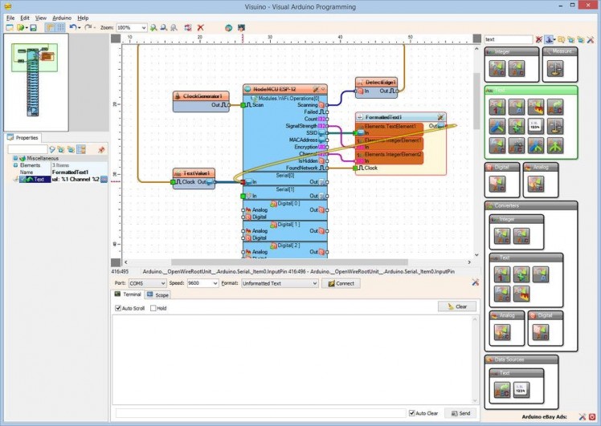
Task: Click the Save project icon
Action: 33,27
